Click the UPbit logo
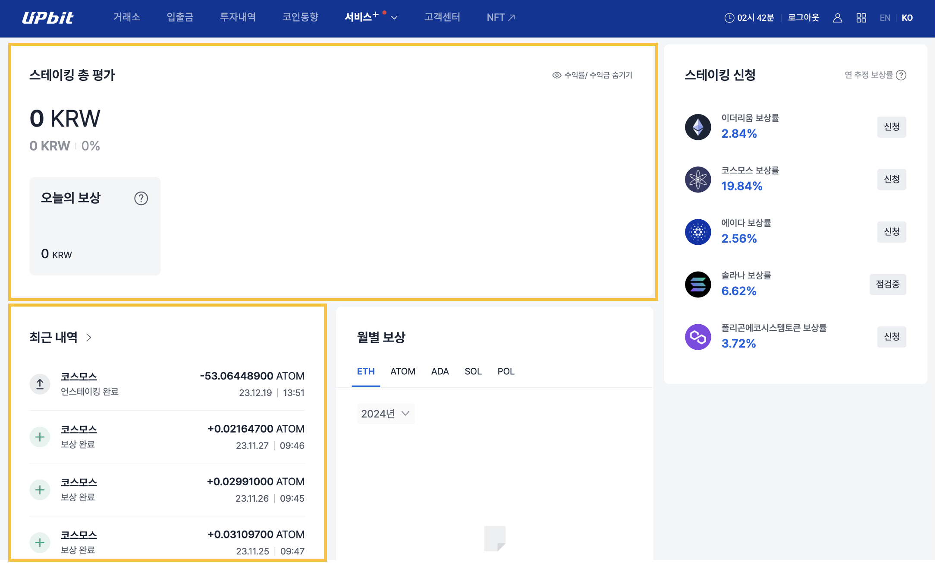This screenshot has width=936, height=563. click(48, 18)
